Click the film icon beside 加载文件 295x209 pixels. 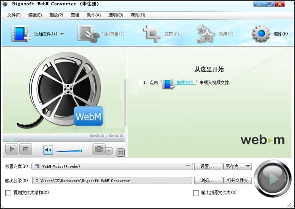[168, 84]
